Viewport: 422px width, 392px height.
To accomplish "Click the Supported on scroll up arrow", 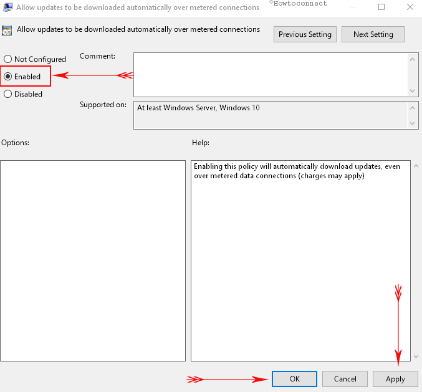I will click(x=412, y=108).
